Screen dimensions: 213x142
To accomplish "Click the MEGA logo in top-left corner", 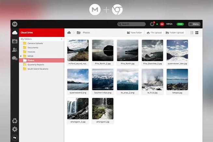I will (x=15, y=24).
